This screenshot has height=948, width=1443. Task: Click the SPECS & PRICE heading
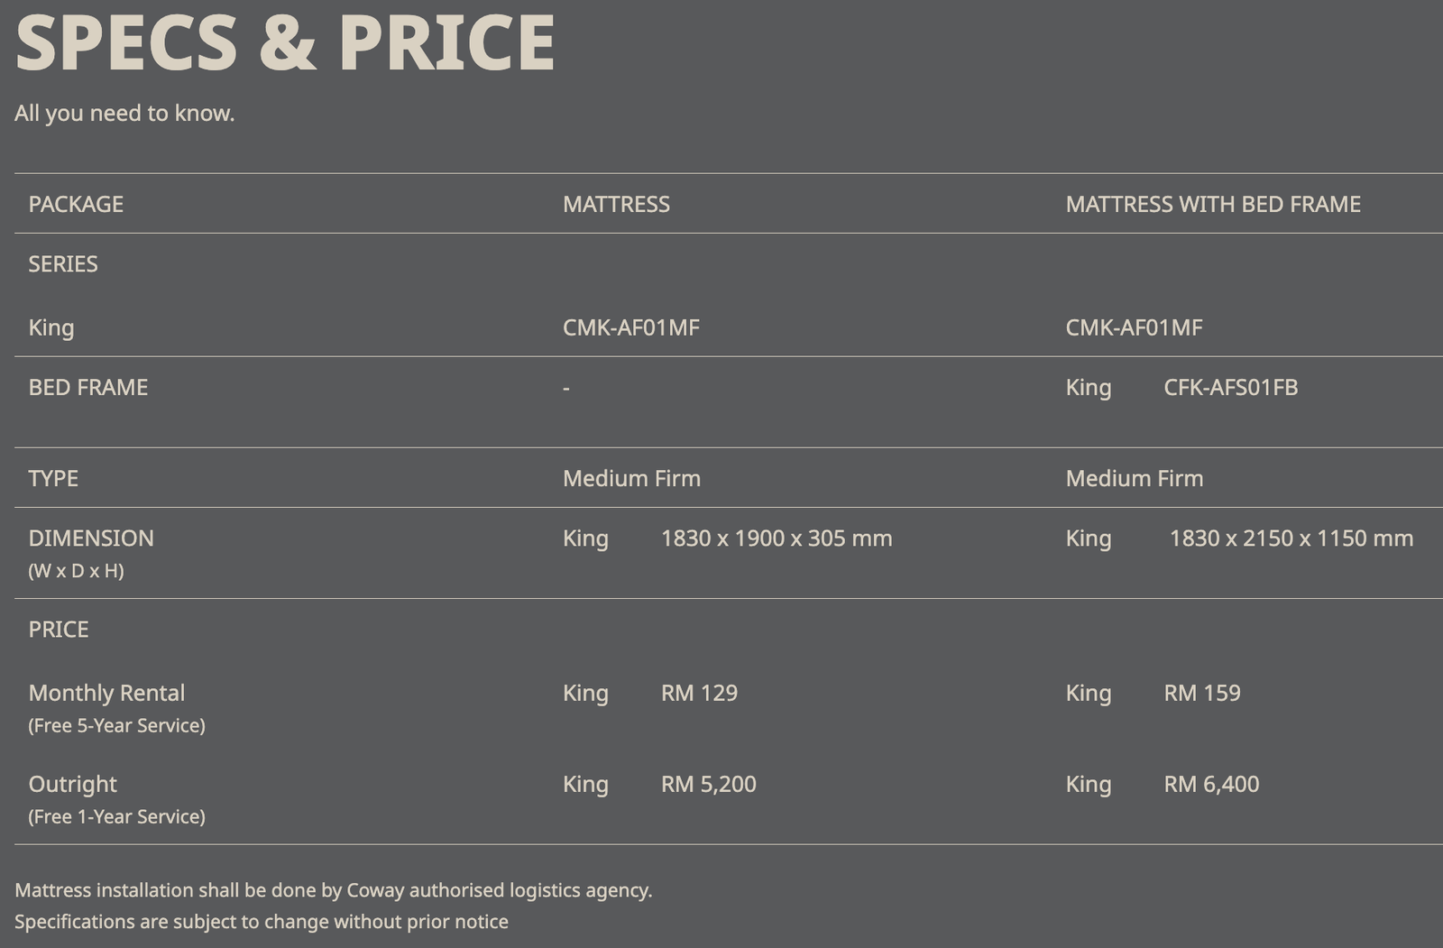[x=285, y=43]
